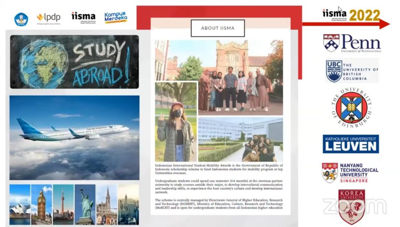400x227 pixels.
Task: Open the Statue of Liberty thumbnail
Action: pyautogui.click(x=85, y=205)
